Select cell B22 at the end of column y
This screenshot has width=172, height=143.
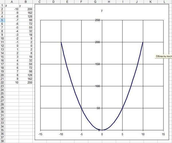pos(26,82)
